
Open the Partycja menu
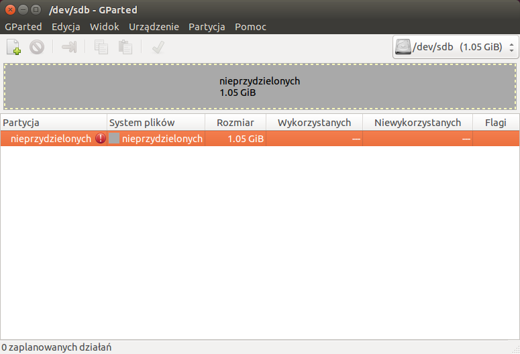pos(207,27)
